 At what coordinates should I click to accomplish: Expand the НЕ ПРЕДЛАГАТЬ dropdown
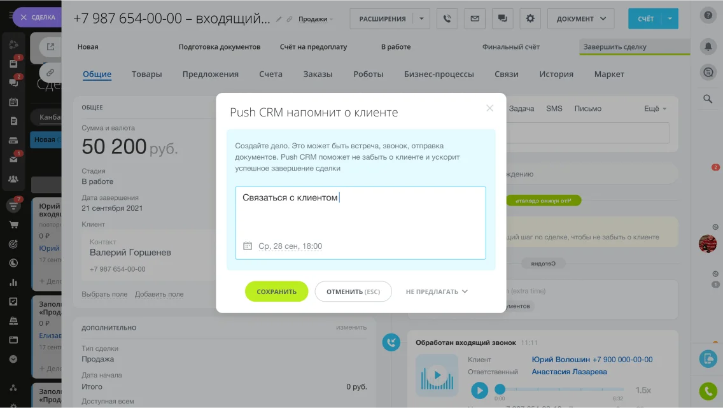[x=437, y=291]
